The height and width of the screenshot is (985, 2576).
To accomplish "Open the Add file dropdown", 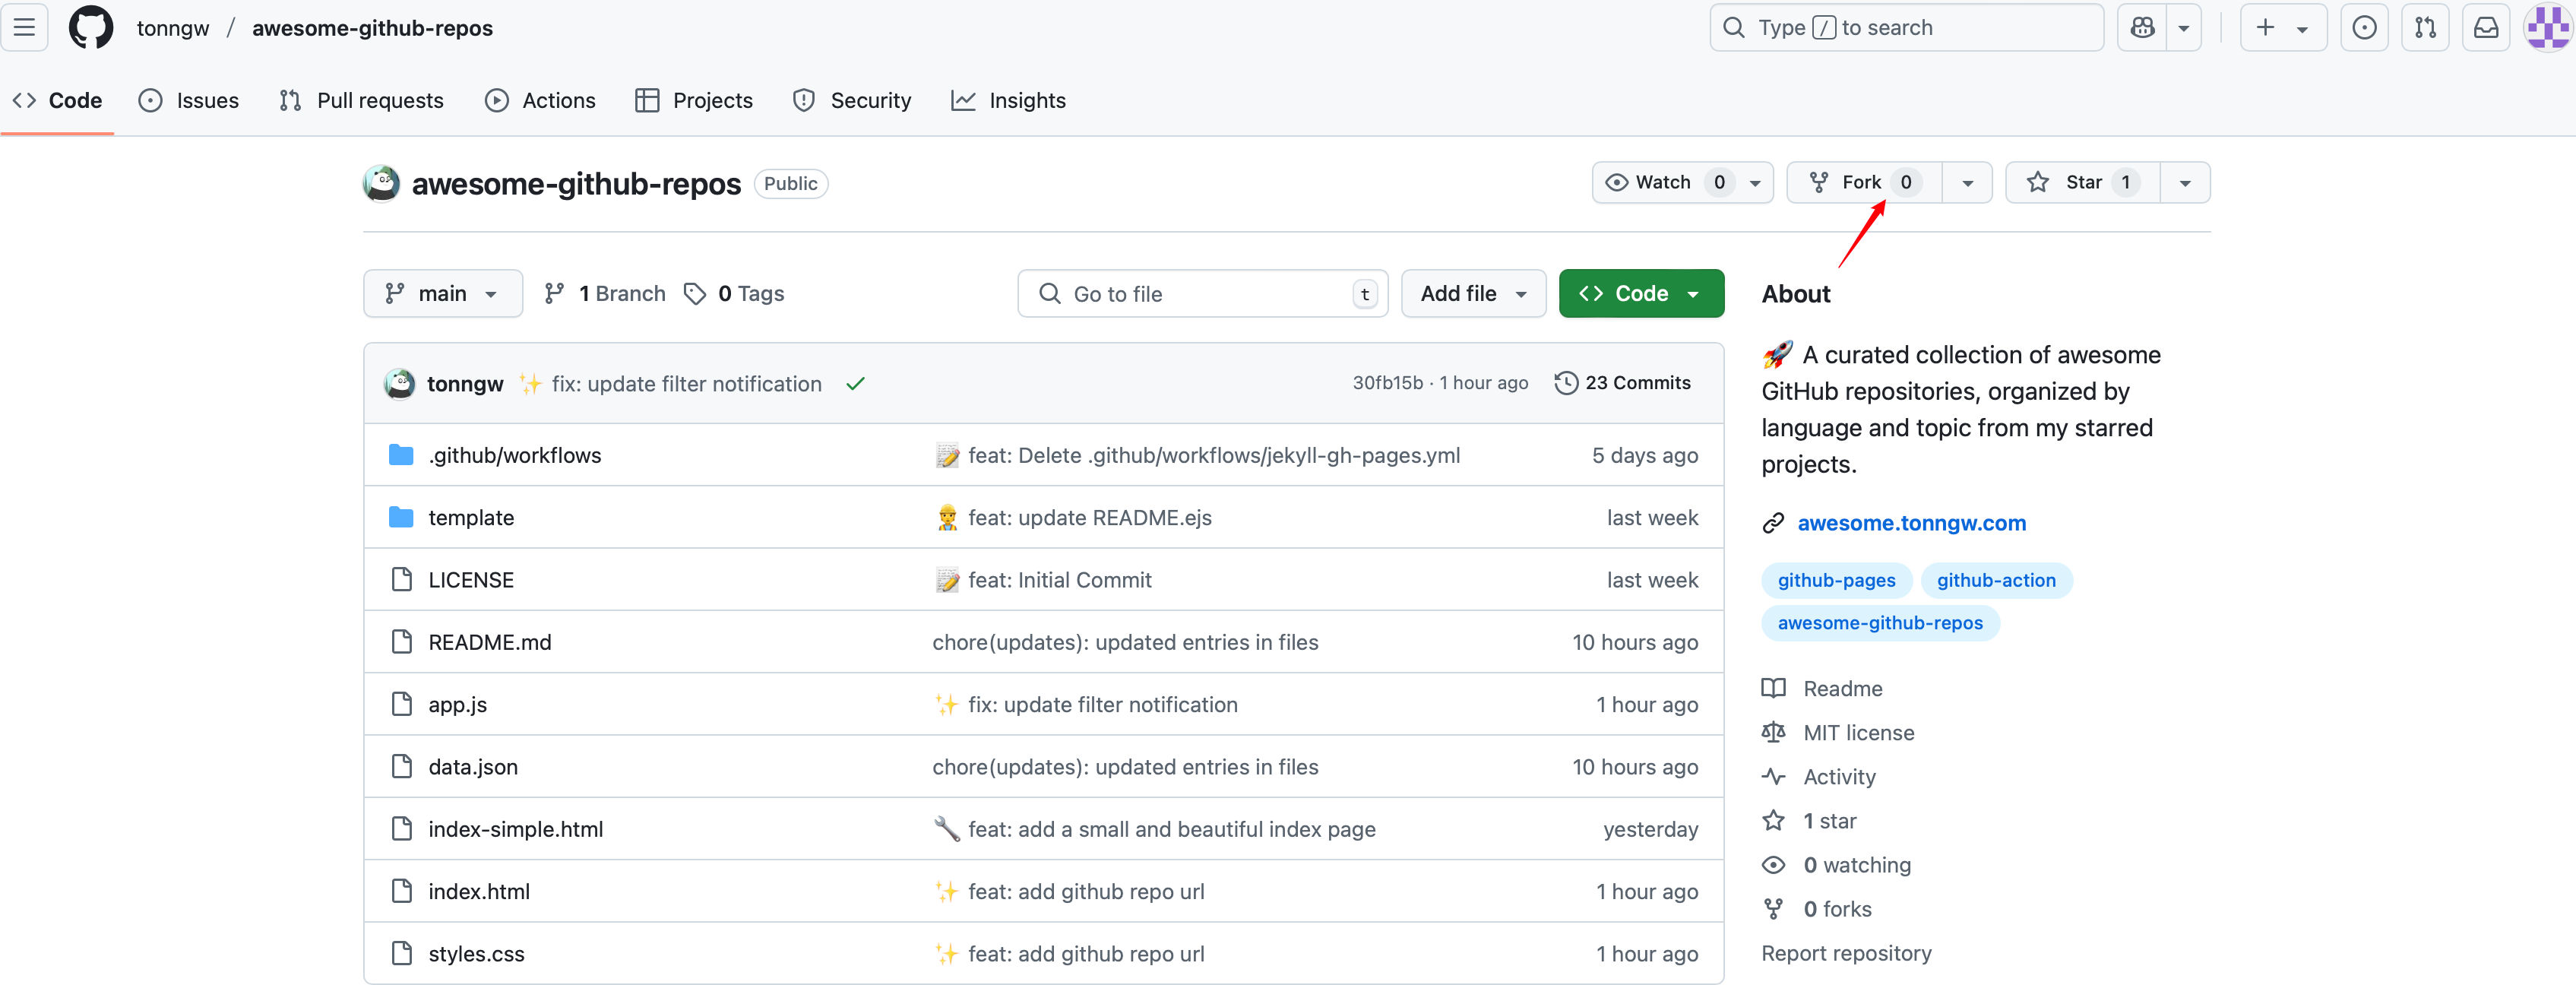I will coord(1473,293).
